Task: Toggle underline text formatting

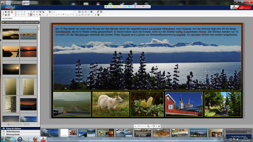Action: coord(56,15)
